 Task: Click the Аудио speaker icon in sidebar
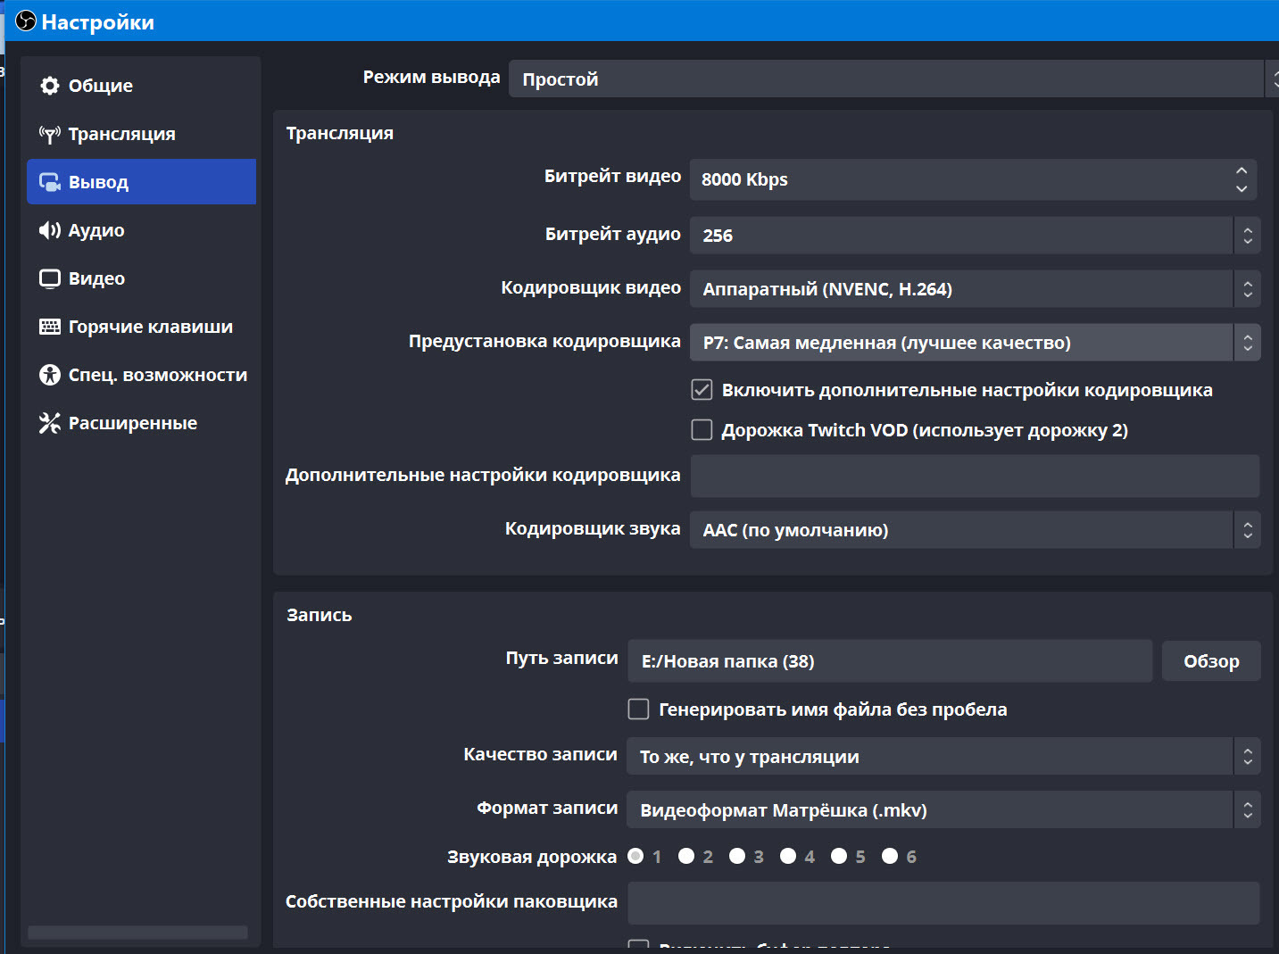pyautogui.click(x=50, y=230)
